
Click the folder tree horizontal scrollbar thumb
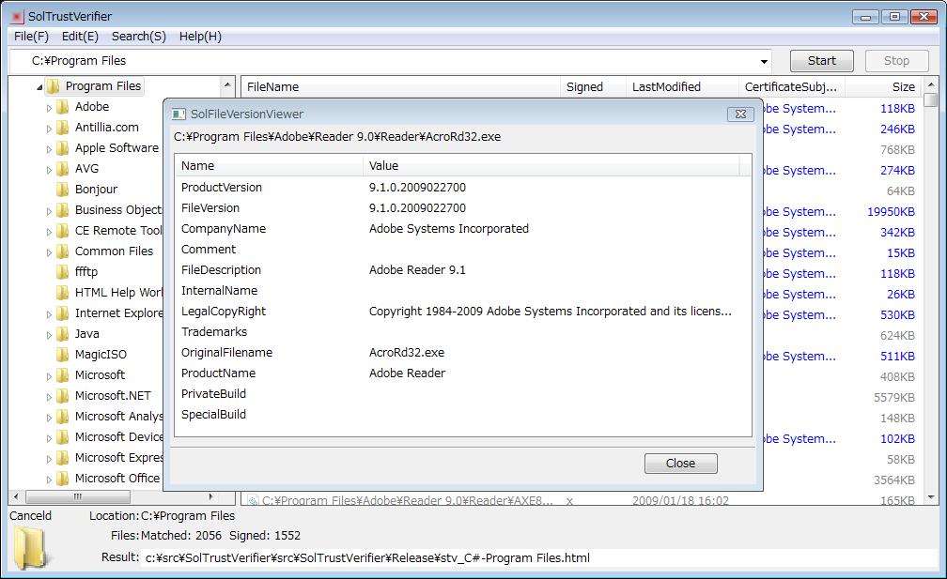[78, 497]
